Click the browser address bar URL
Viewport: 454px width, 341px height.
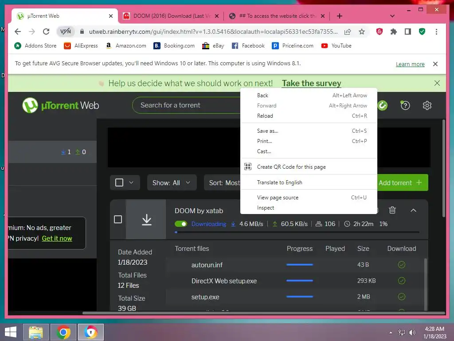[x=213, y=32]
